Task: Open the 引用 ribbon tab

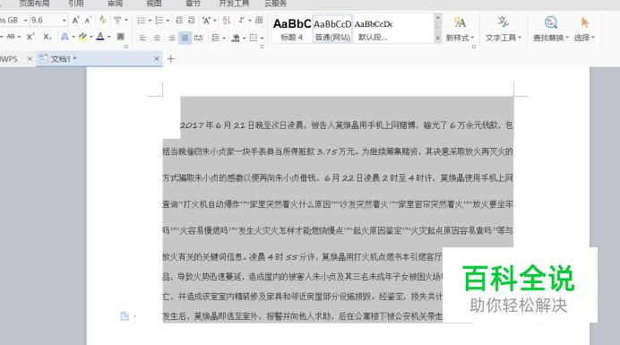Action: click(x=76, y=4)
